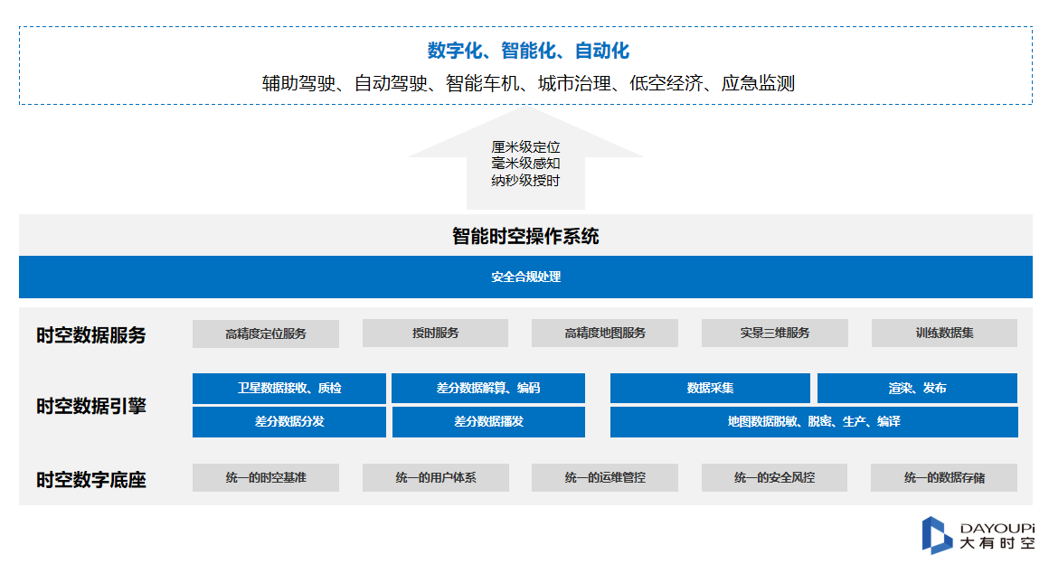Select the 高精度定位服务 service box
The image size is (1049, 564).
coord(265,333)
